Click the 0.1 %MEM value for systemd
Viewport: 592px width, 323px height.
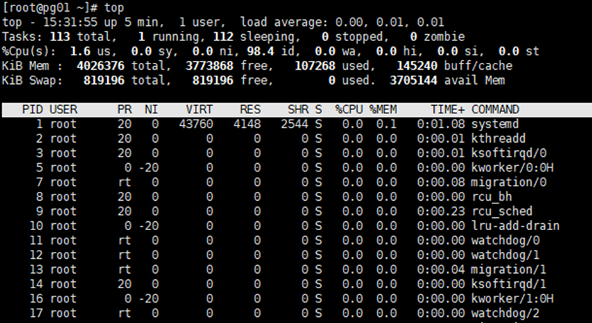pos(386,124)
